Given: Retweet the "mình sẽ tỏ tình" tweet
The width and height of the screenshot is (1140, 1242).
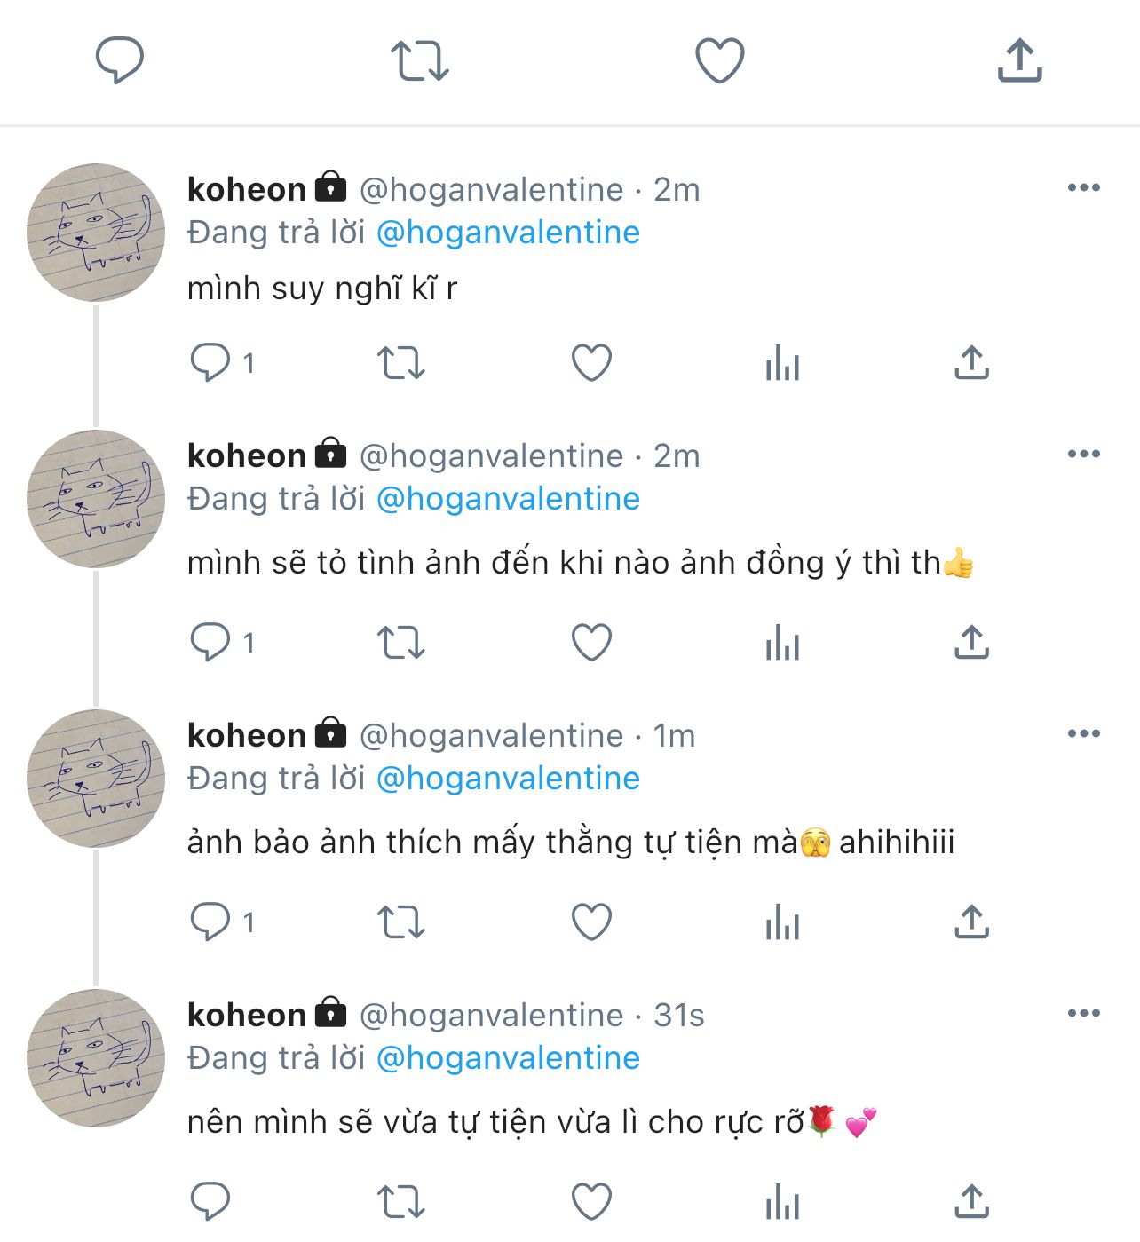Looking at the screenshot, I should tap(401, 643).
